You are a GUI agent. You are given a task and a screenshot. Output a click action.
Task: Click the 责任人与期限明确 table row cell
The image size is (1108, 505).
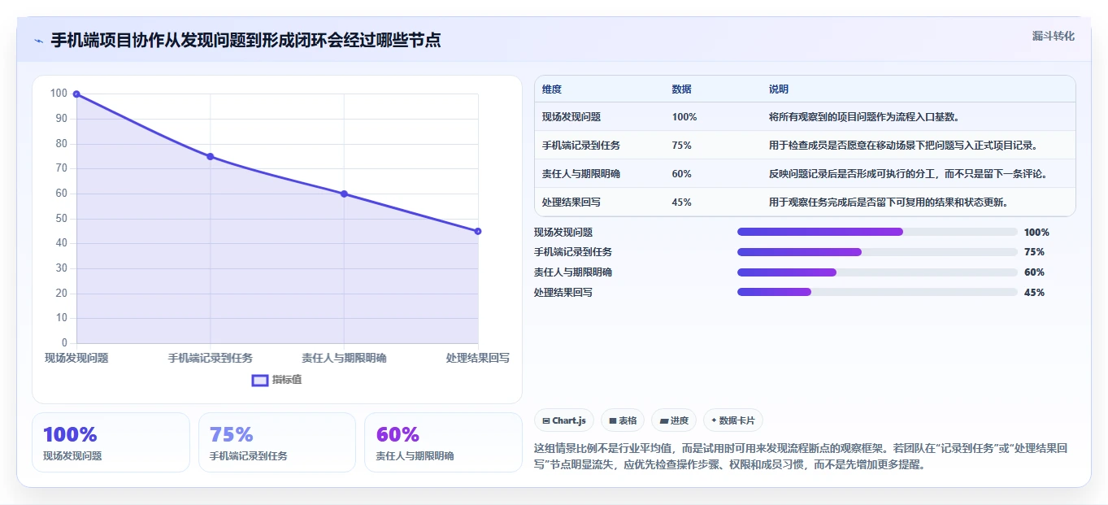point(581,174)
